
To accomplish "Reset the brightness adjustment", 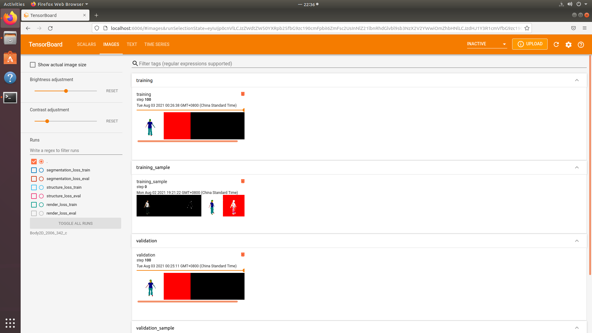I will click(112, 91).
